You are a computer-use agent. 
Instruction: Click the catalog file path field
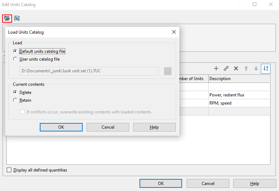click(89, 71)
